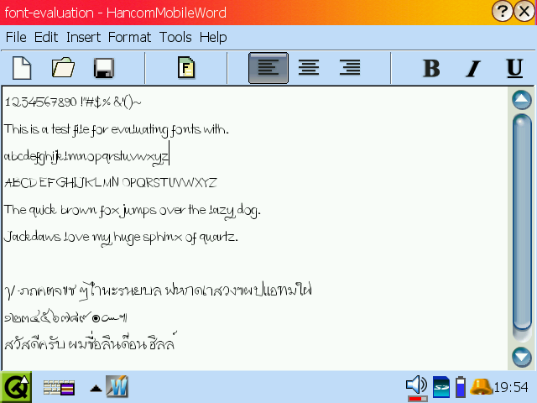Enable bold formatting
This screenshot has width=537, height=403.
[431, 68]
